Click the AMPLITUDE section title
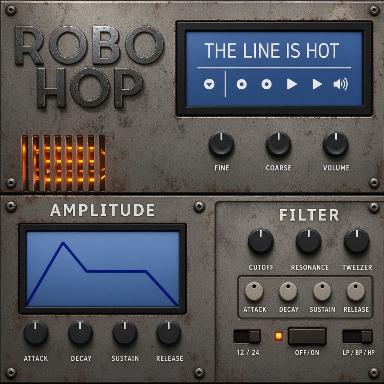 click(103, 210)
